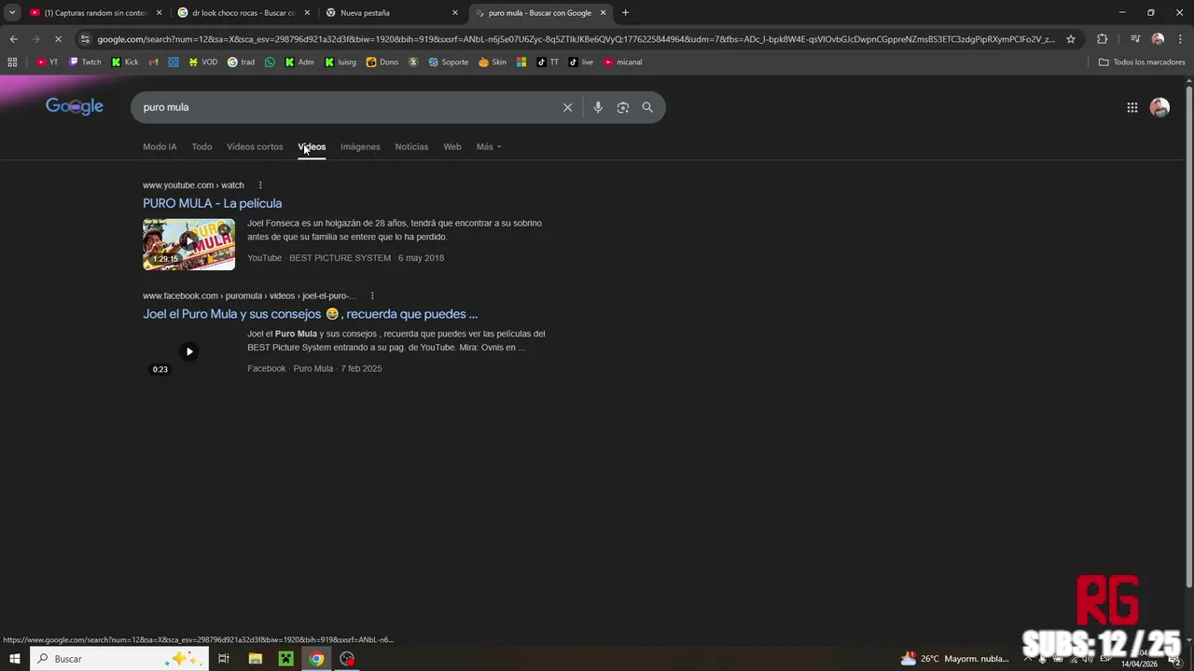This screenshot has height=671, width=1194.
Task: Open the Dono bookmark
Action: [382, 62]
